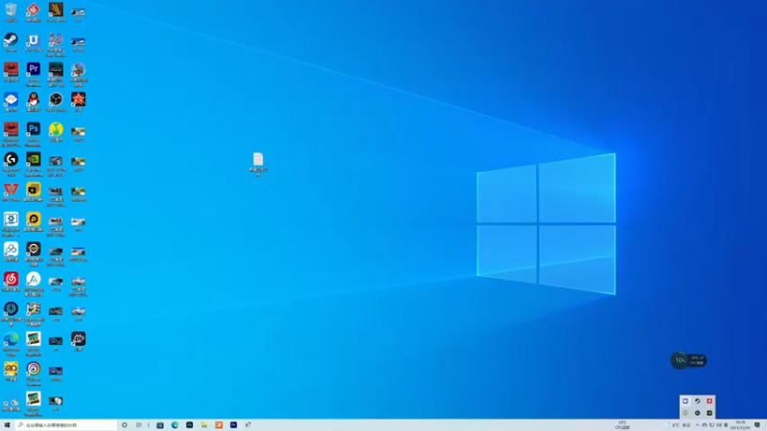The height and width of the screenshot is (431, 767).
Task: Open the Wallpaper Engine desktop shortcut
Action: 11,224
